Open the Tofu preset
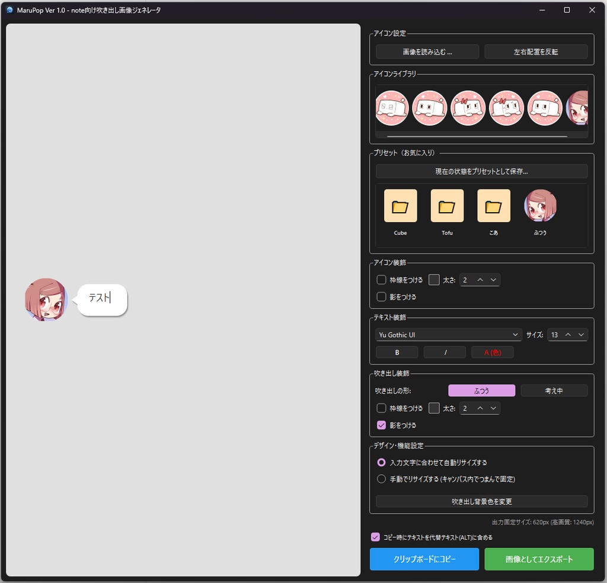This screenshot has height=583, width=607. tap(446, 206)
